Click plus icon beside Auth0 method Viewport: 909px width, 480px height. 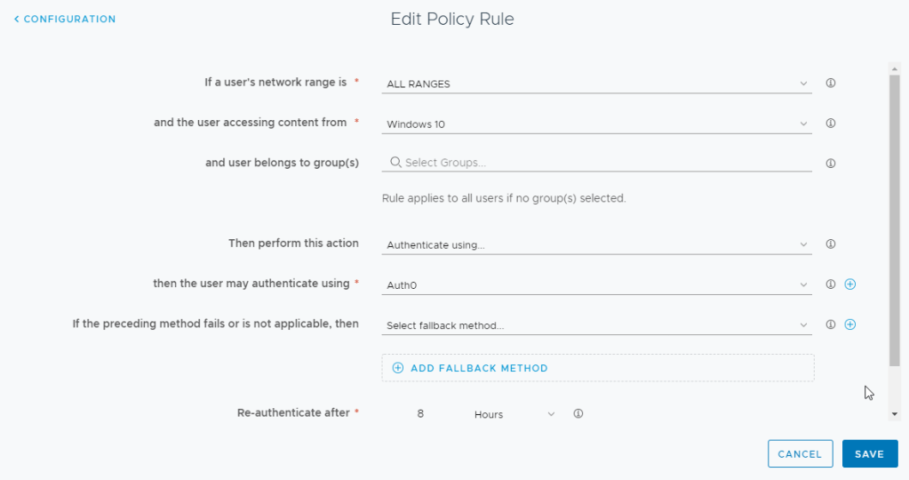(x=849, y=284)
